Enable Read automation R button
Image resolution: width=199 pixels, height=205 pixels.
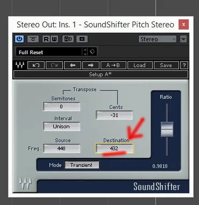[x=46, y=39]
